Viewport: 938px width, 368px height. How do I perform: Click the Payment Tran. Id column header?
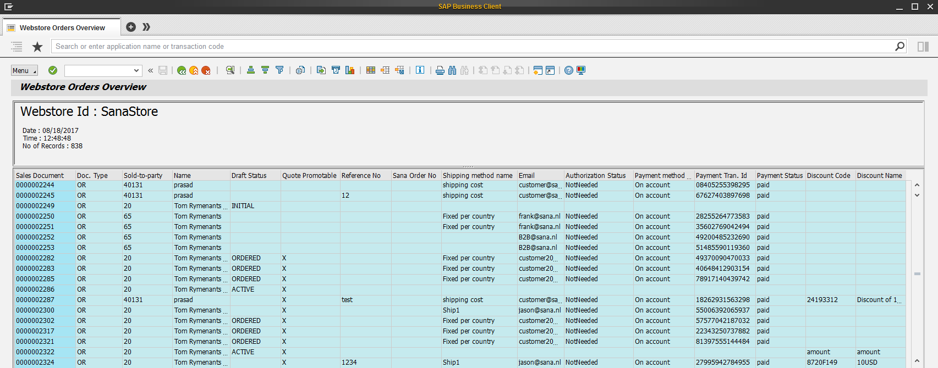tap(725, 176)
